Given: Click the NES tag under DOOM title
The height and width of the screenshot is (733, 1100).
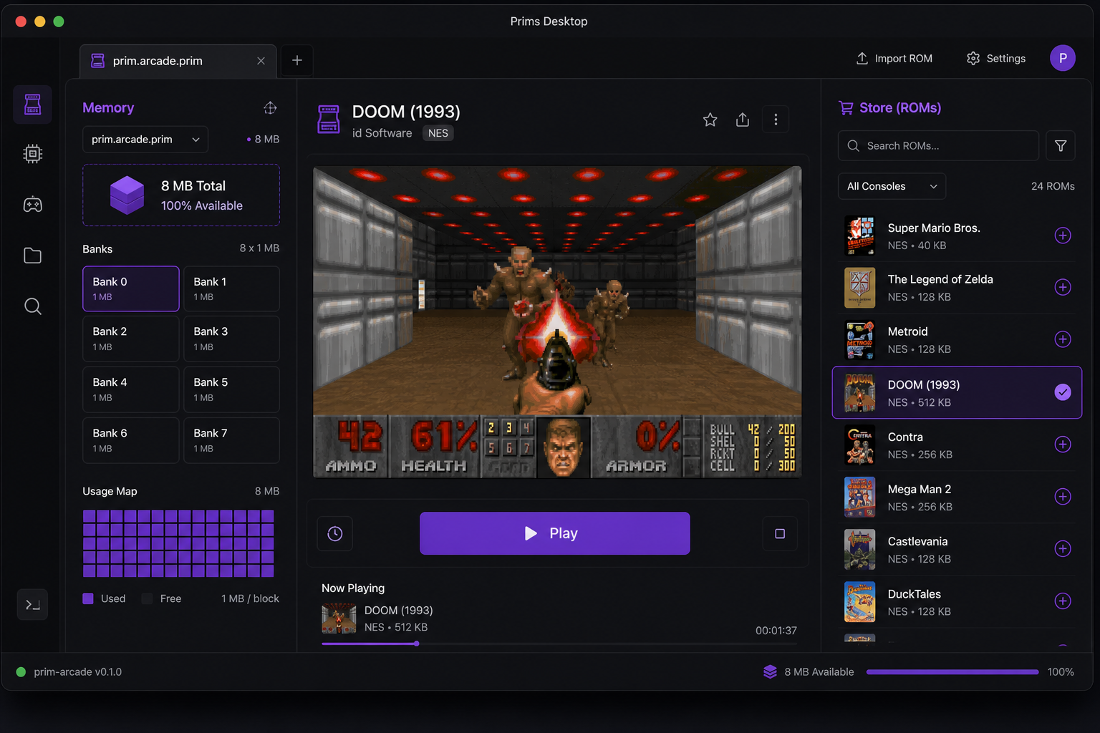Looking at the screenshot, I should (438, 133).
